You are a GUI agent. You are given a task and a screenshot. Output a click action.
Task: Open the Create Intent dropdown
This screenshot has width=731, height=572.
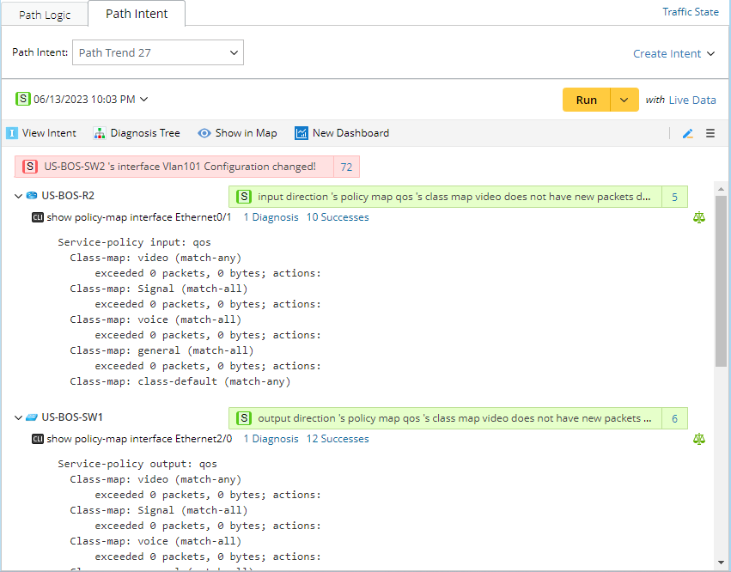pyautogui.click(x=673, y=53)
